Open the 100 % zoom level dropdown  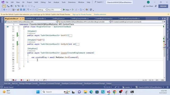tap(8, 80)
